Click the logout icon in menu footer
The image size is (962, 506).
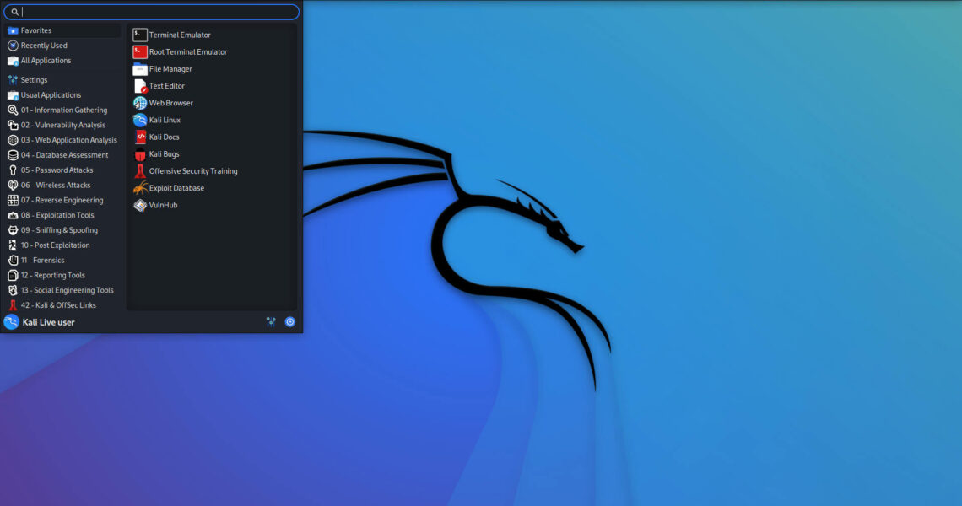point(290,321)
